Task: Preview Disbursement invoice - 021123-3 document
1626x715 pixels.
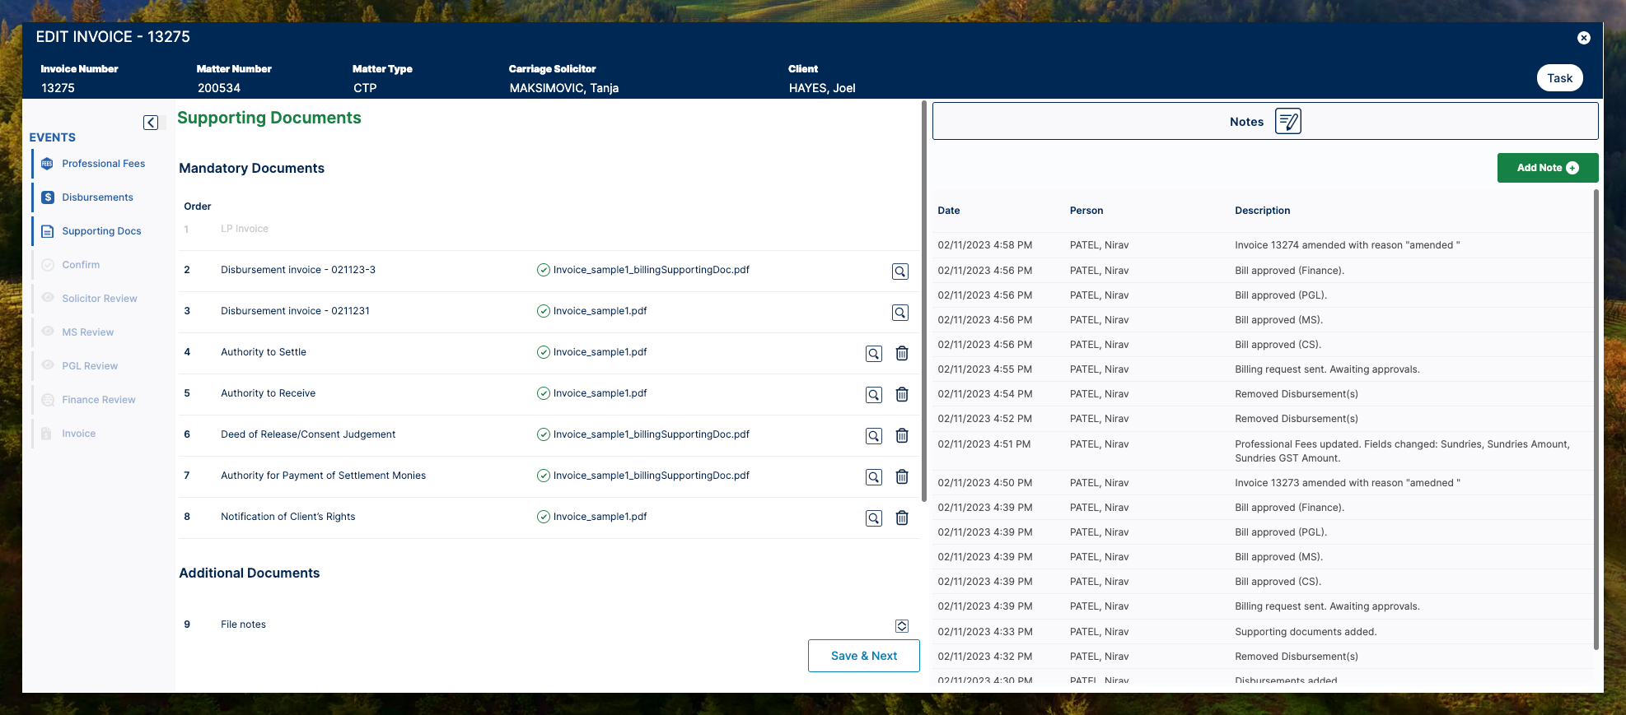Action: click(x=900, y=272)
